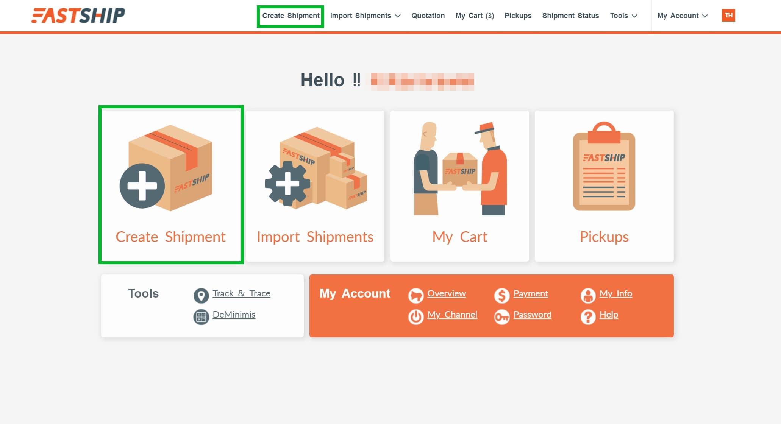Image resolution: width=781 pixels, height=424 pixels.
Task: Click the Create Shipment card label
Action: pos(170,237)
